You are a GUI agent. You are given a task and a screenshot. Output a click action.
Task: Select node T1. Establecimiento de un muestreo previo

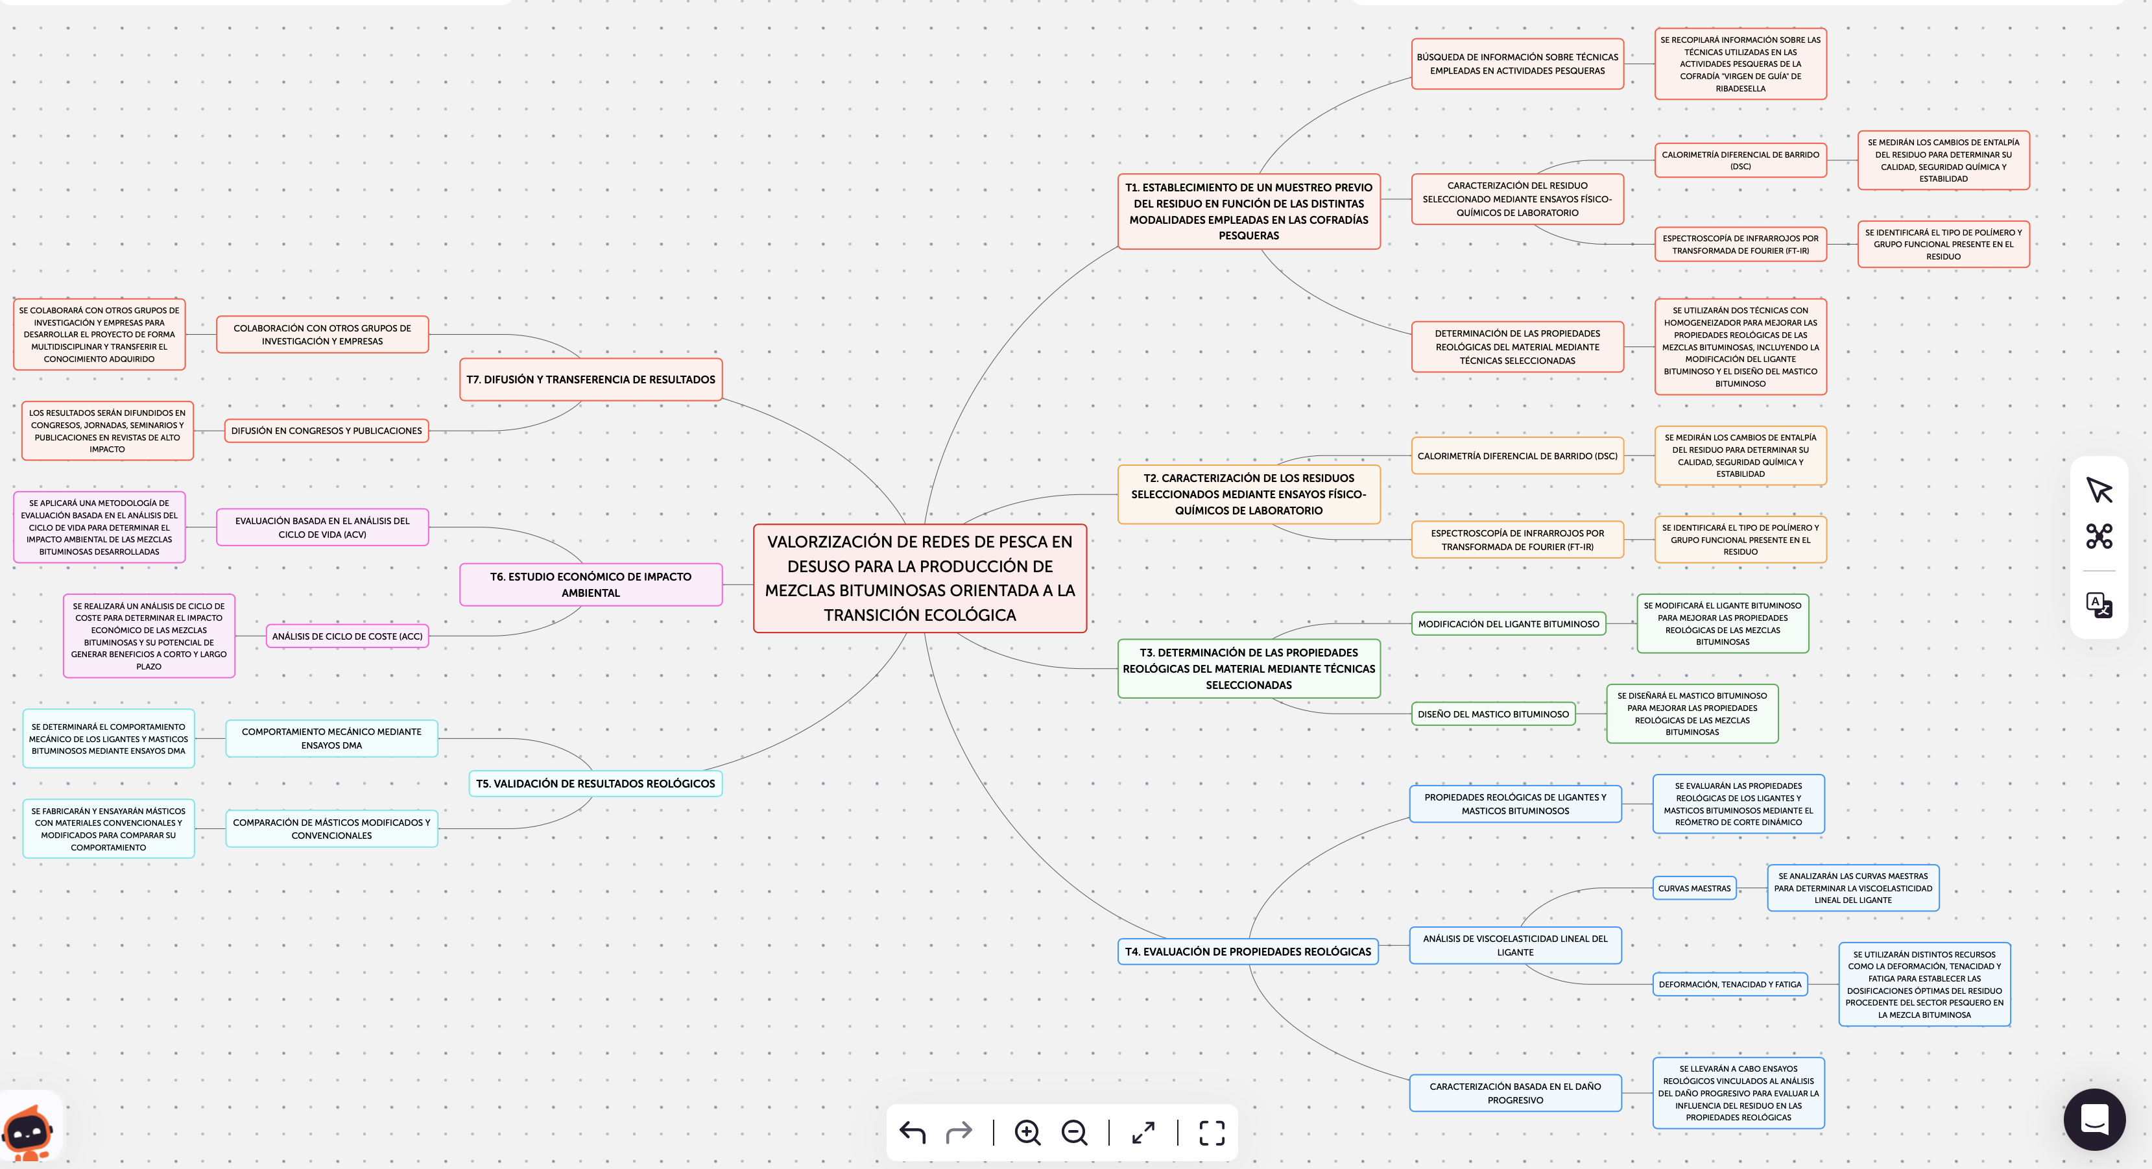(1248, 211)
